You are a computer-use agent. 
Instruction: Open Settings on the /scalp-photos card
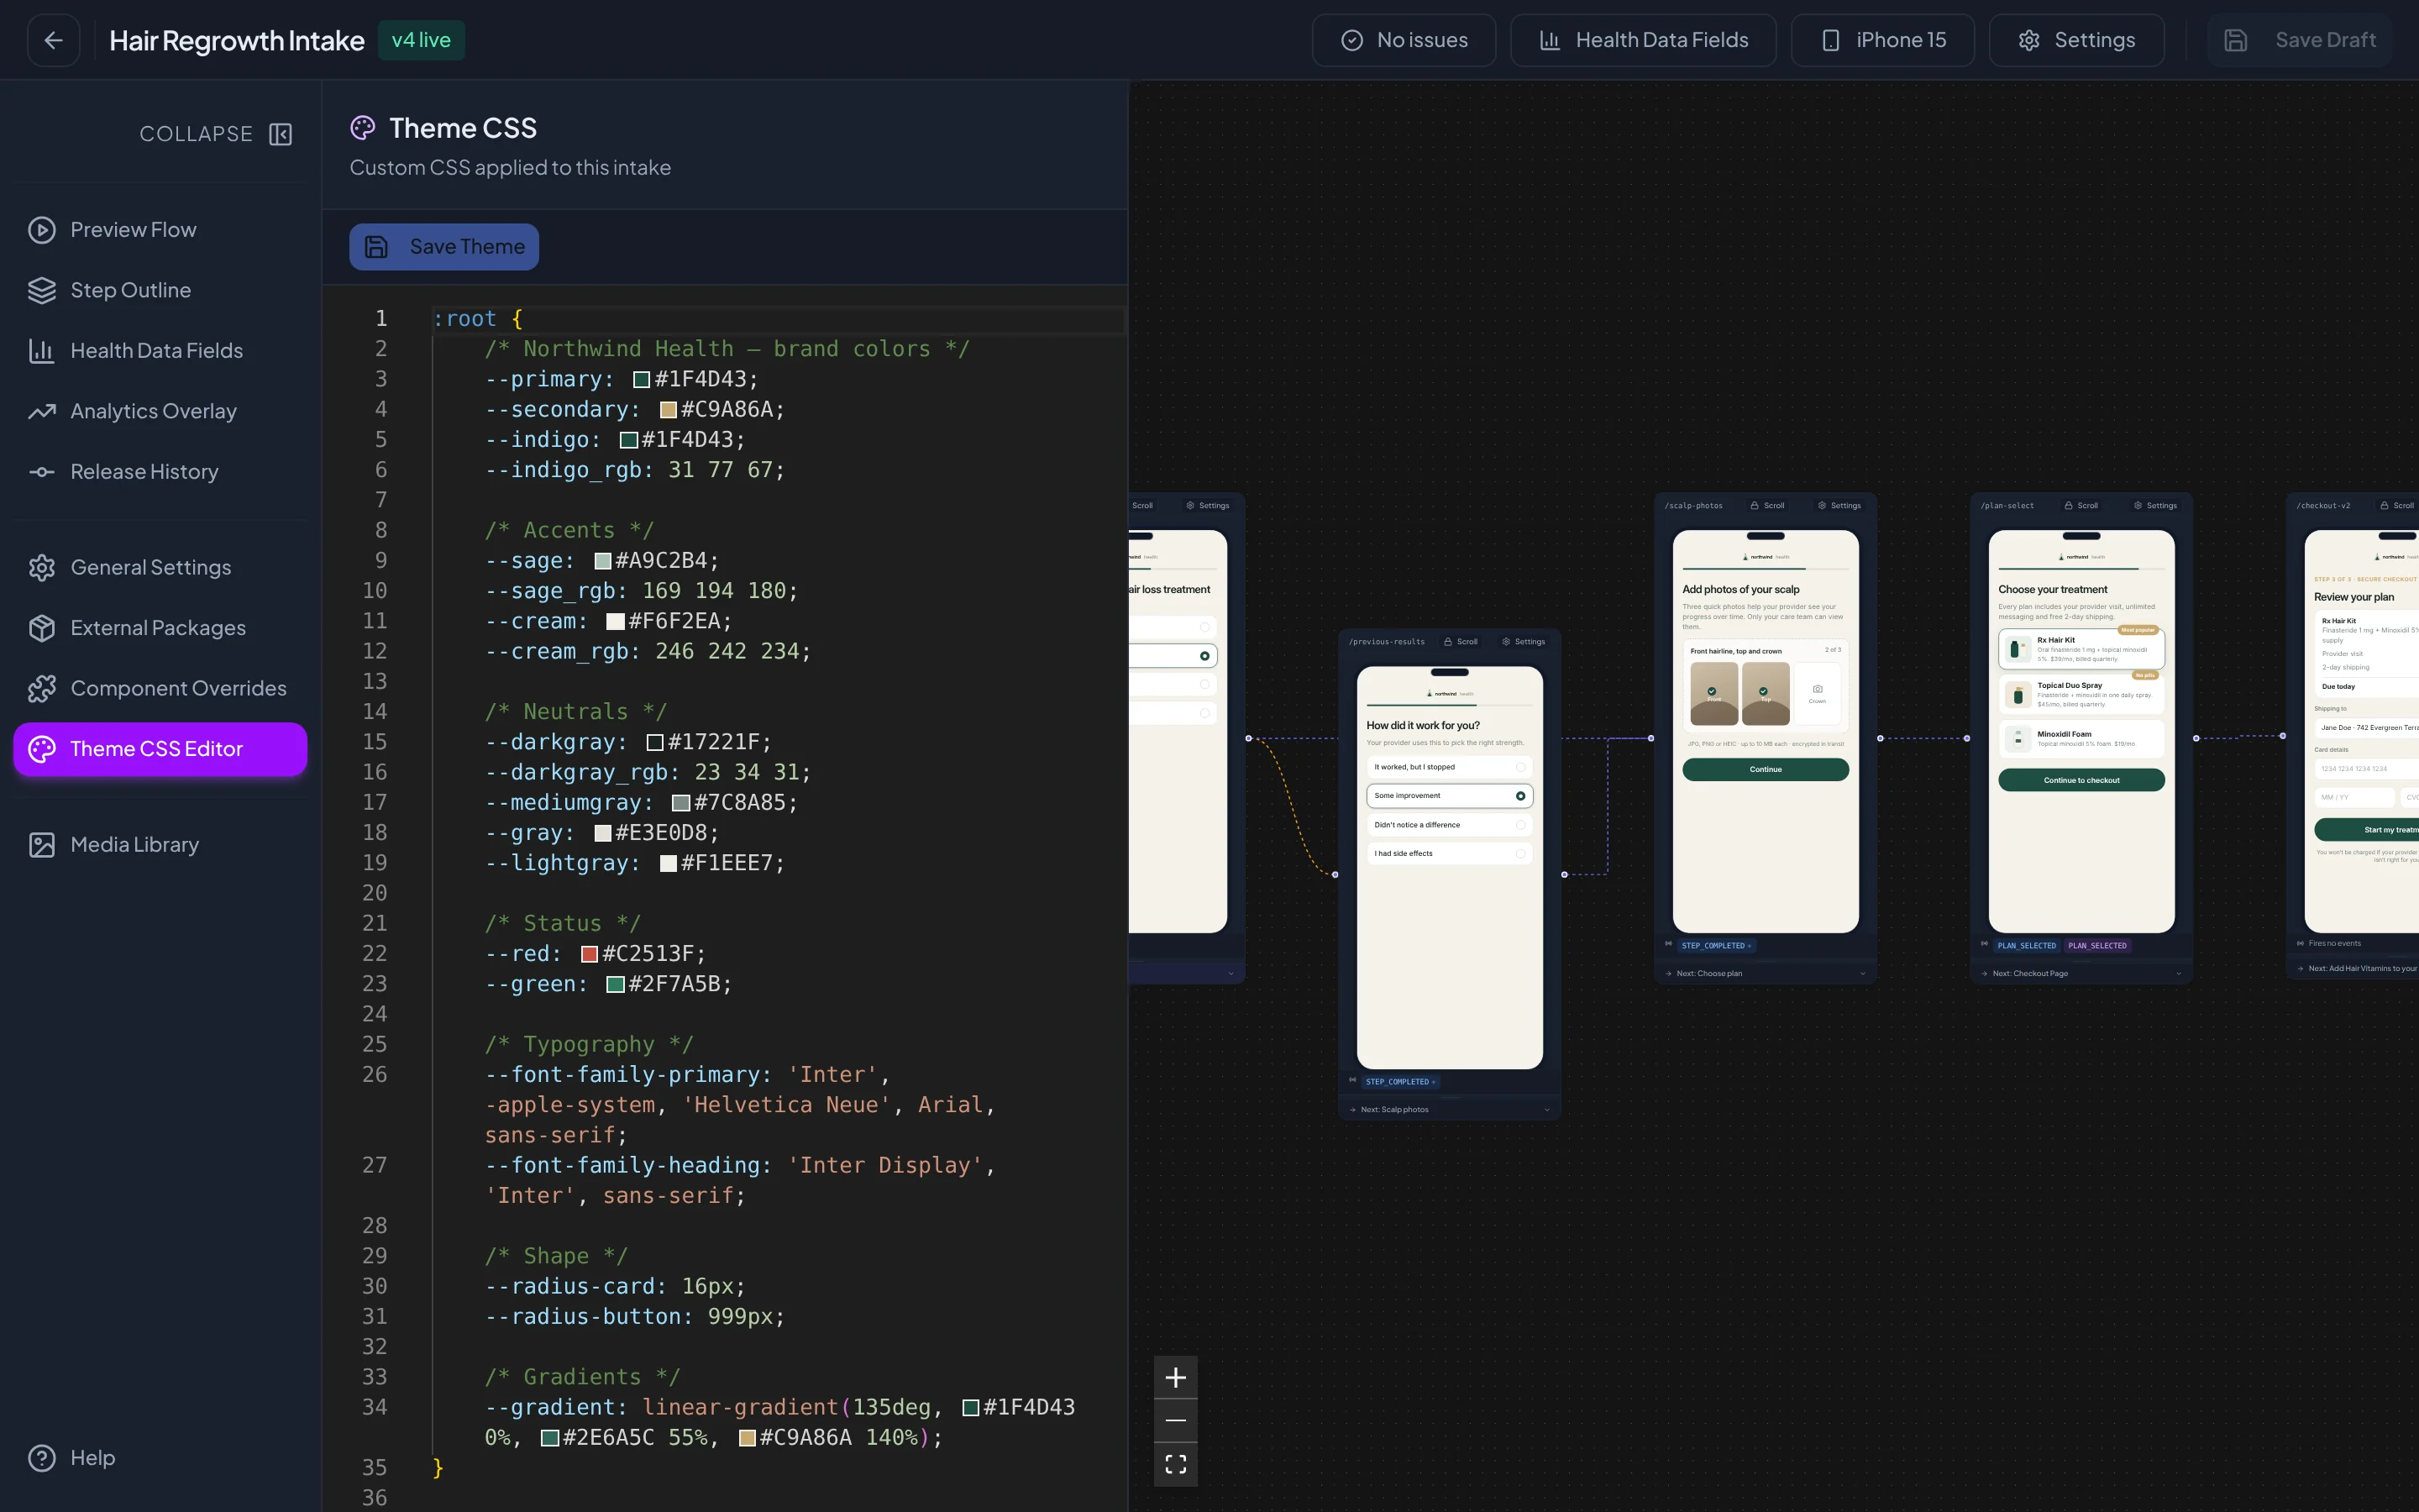1839,506
